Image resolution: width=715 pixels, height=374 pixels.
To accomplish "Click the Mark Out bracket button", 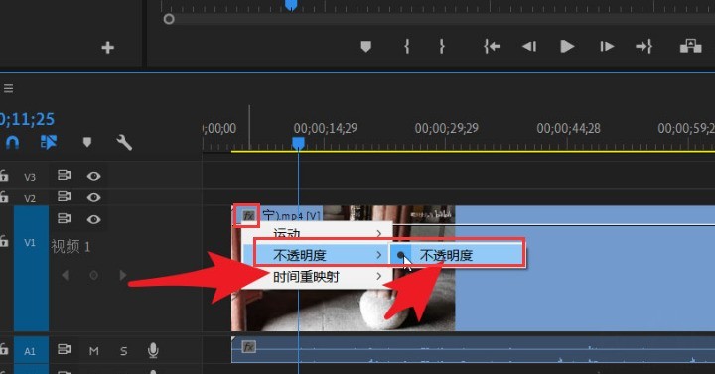I will point(441,46).
